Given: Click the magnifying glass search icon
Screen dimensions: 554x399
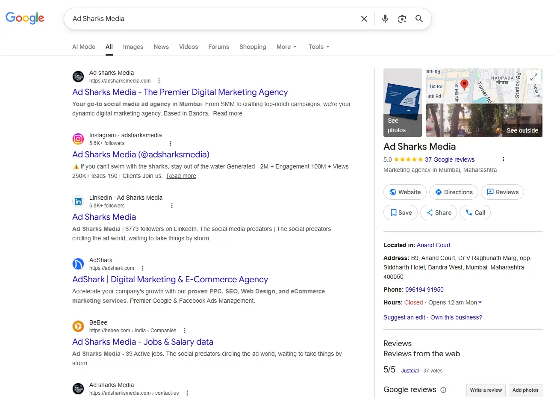Looking at the screenshot, I should pyautogui.click(x=419, y=19).
